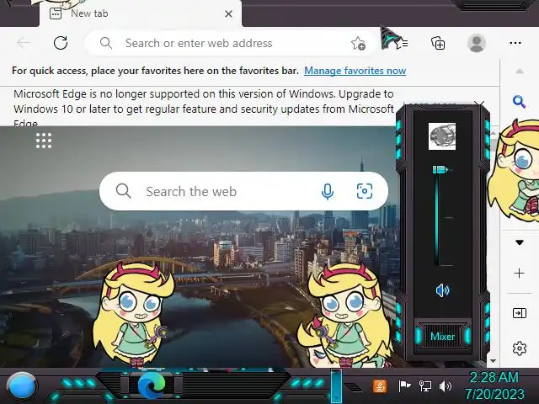Viewport: 539px width, 404px height.
Task: Open the apps grid launcher on new tab
Action: point(44,141)
